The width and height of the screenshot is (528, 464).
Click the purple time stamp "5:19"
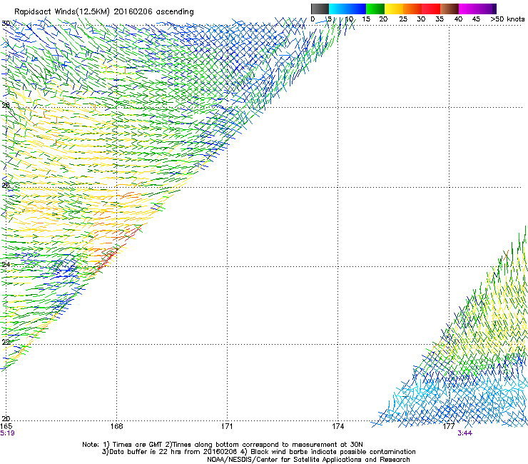click(7, 433)
